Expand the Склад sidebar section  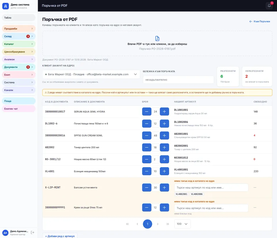(18, 36)
